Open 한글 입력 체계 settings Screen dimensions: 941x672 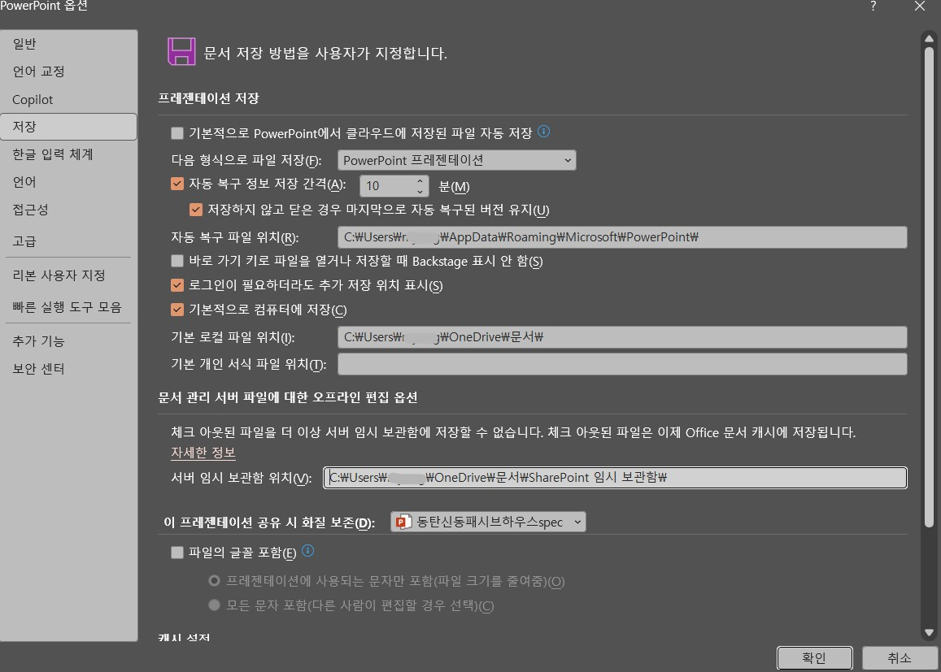tap(68, 154)
